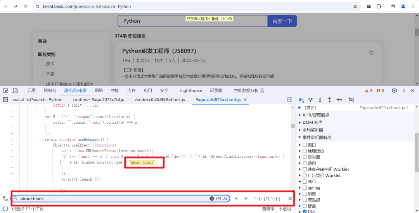Enable 共享存储空间 Worklet breakpoint checkbox
Image resolution: width=419 pixels, height=213 pixels.
305,169
